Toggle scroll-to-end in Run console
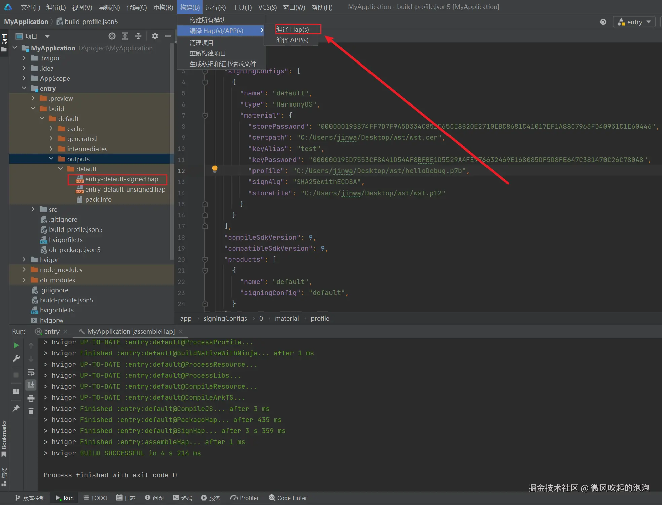Image resolution: width=662 pixels, height=505 pixels. (31, 385)
